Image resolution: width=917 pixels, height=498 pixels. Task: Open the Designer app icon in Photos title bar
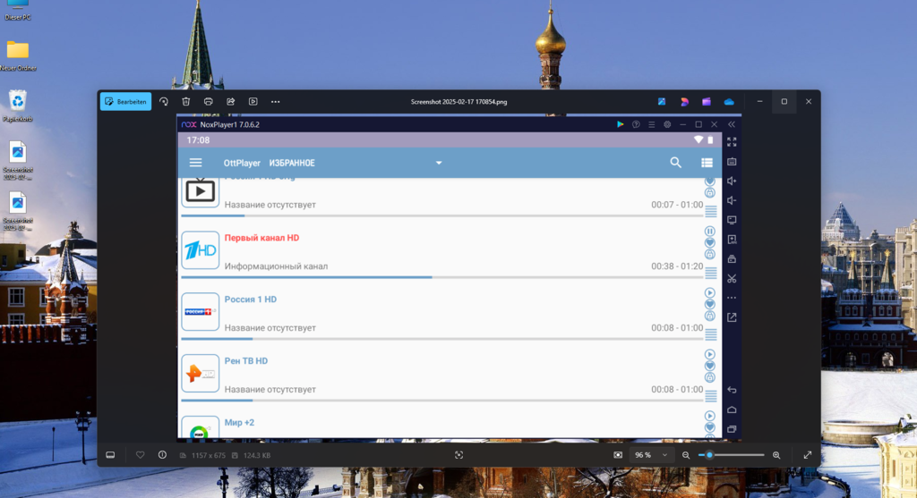684,102
